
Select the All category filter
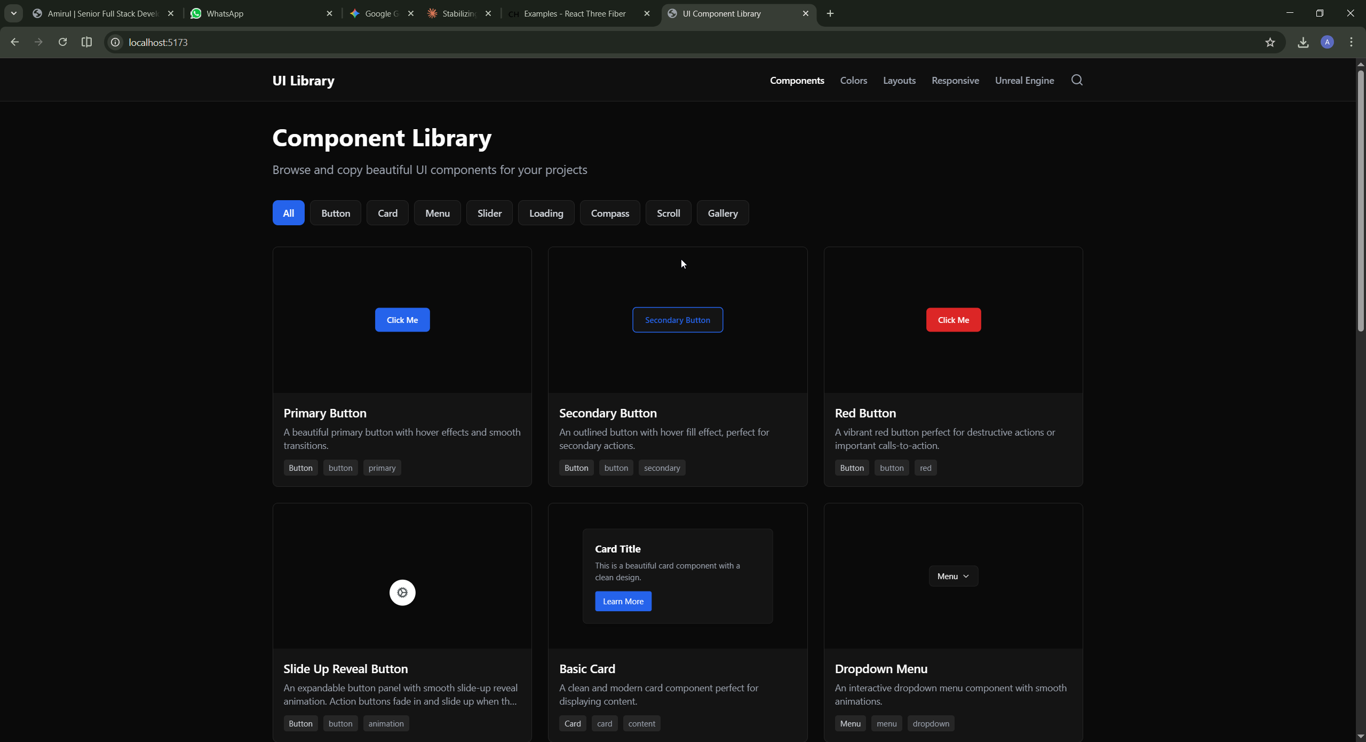tap(288, 213)
